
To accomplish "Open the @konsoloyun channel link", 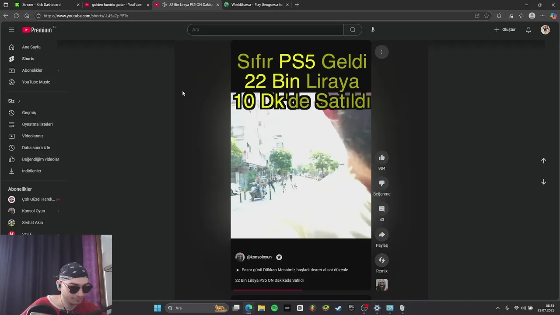I will pyautogui.click(x=259, y=257).
